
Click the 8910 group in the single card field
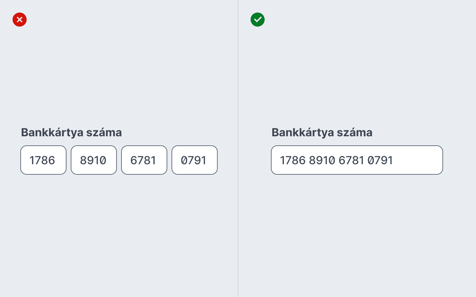click(322, 160)
